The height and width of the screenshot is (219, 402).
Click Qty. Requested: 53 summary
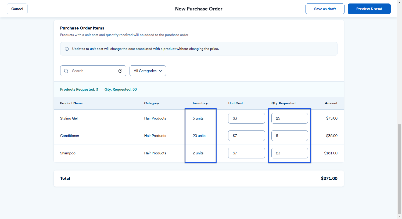121,89
